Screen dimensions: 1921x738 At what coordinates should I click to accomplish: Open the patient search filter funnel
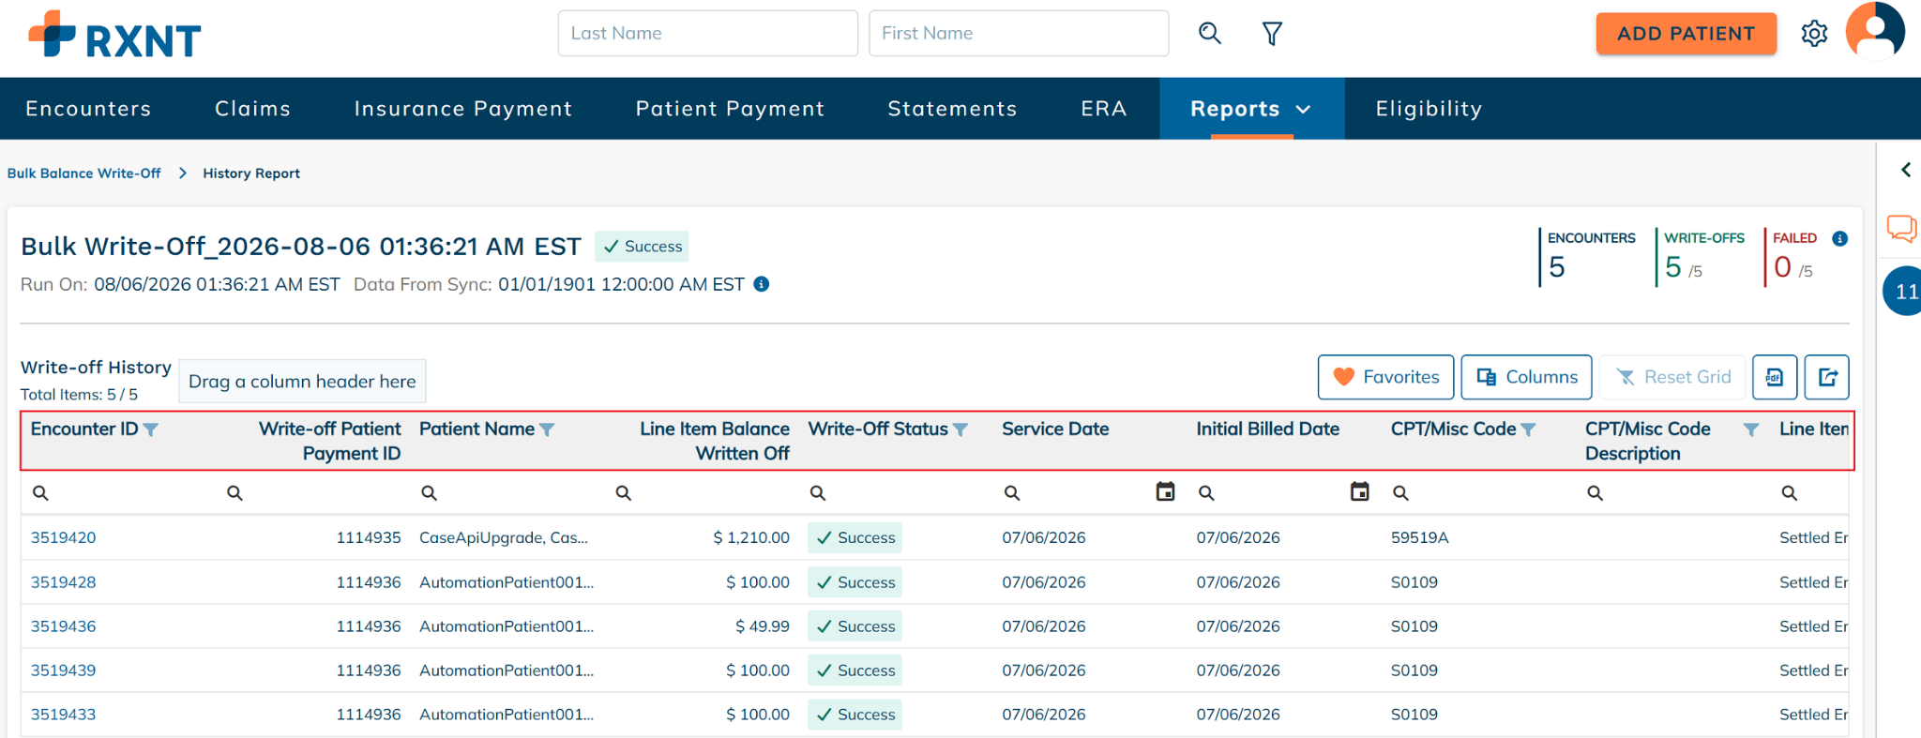(1272, 34)
